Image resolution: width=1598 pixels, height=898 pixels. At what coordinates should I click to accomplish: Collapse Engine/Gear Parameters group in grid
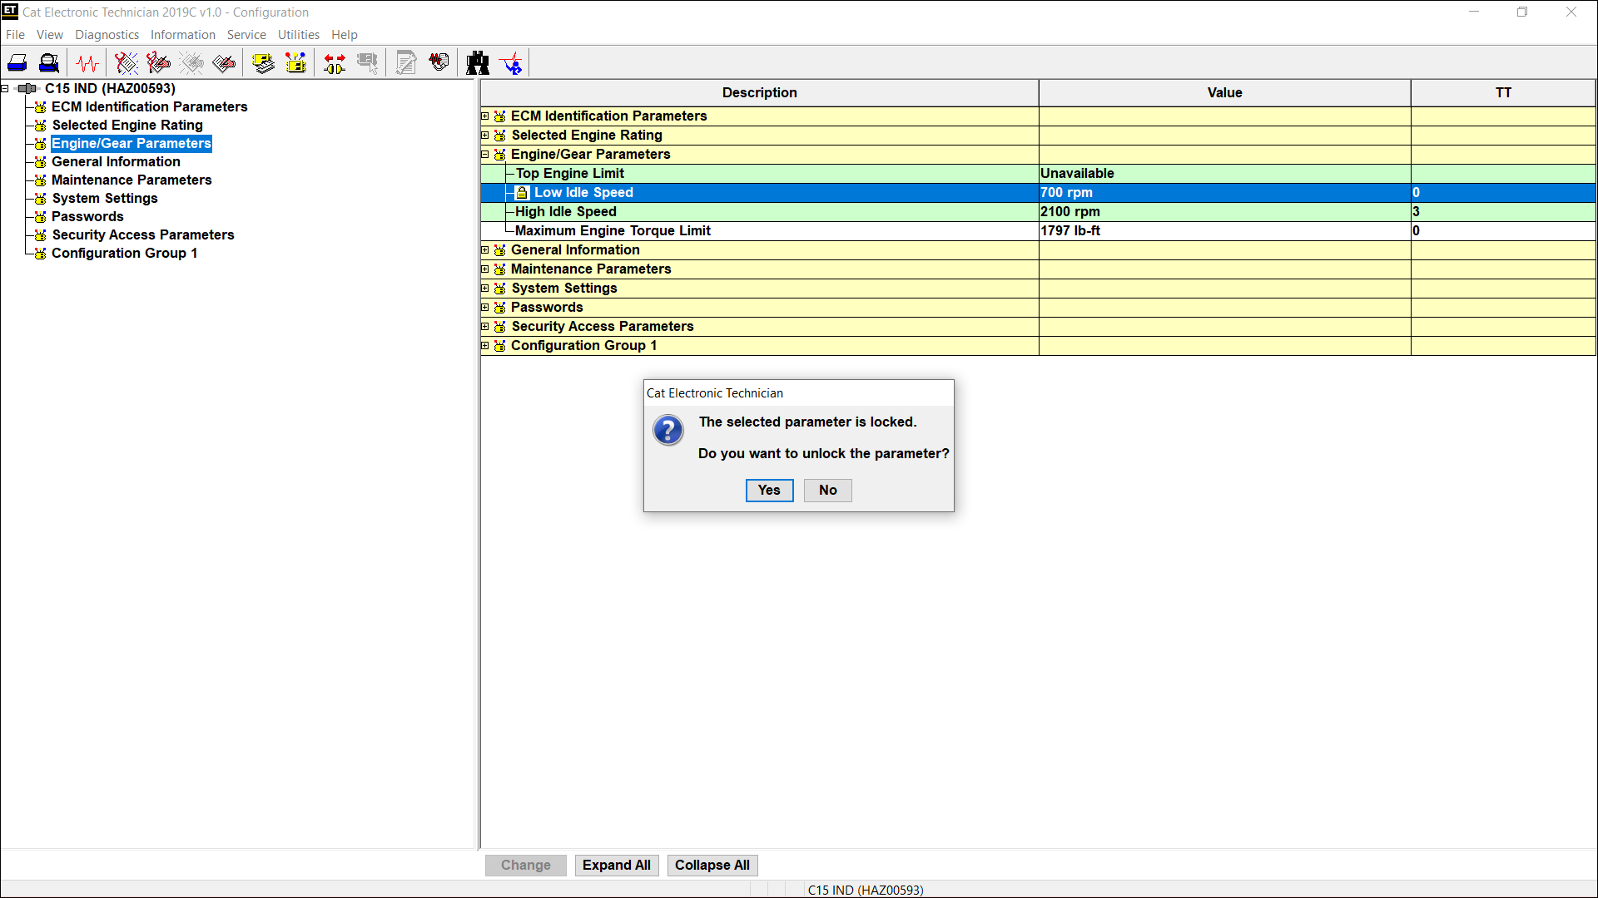click(x=485, y=155)
